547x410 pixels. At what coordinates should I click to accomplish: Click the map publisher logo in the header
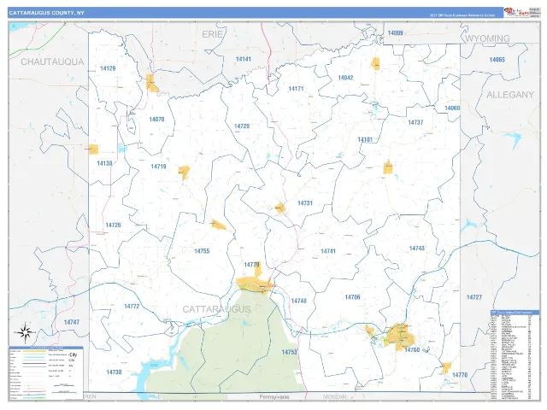pyautogui.click(x=516, y=13)
